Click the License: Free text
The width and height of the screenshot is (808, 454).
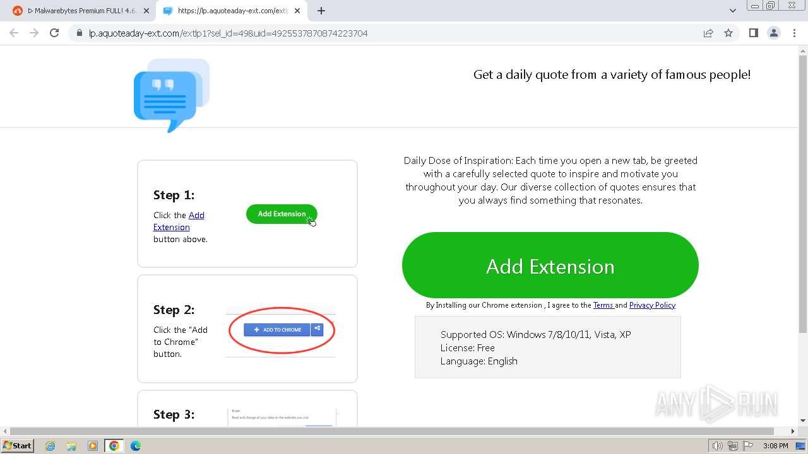click(x=467, y=347)
